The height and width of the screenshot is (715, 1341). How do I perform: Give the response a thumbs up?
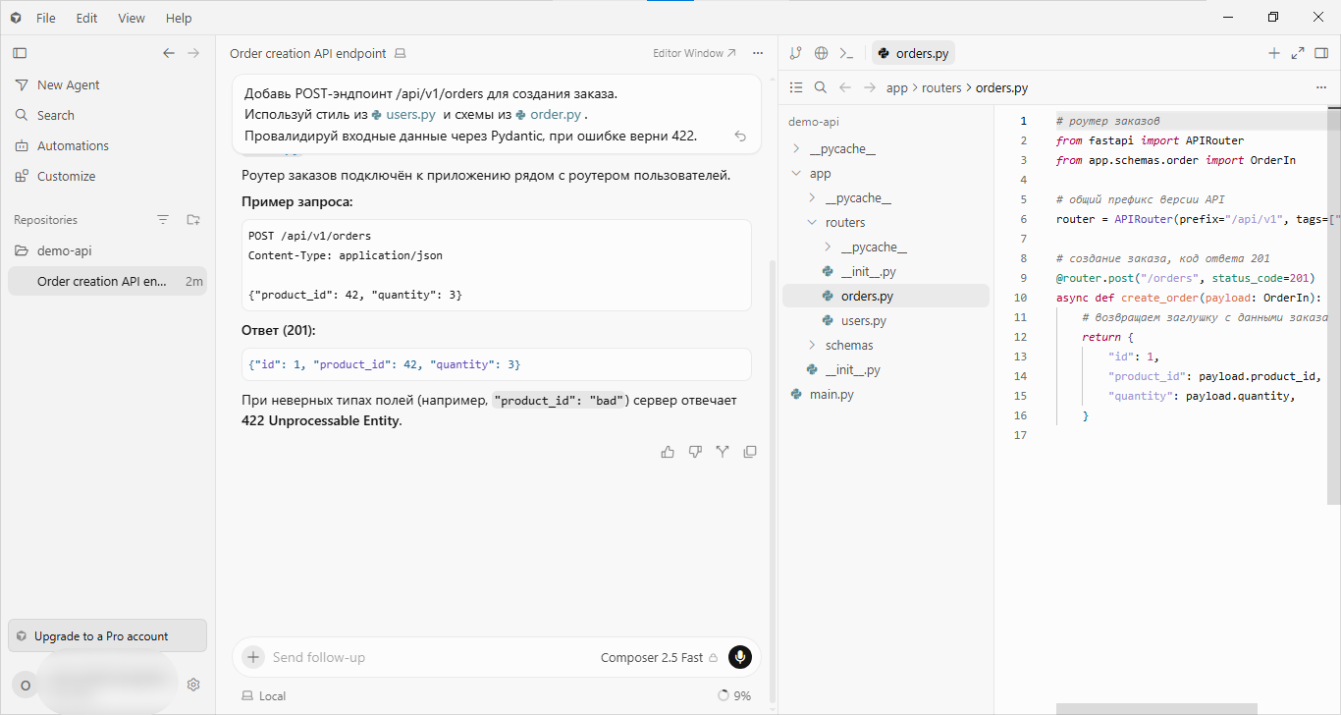click(x=668, y=452)
